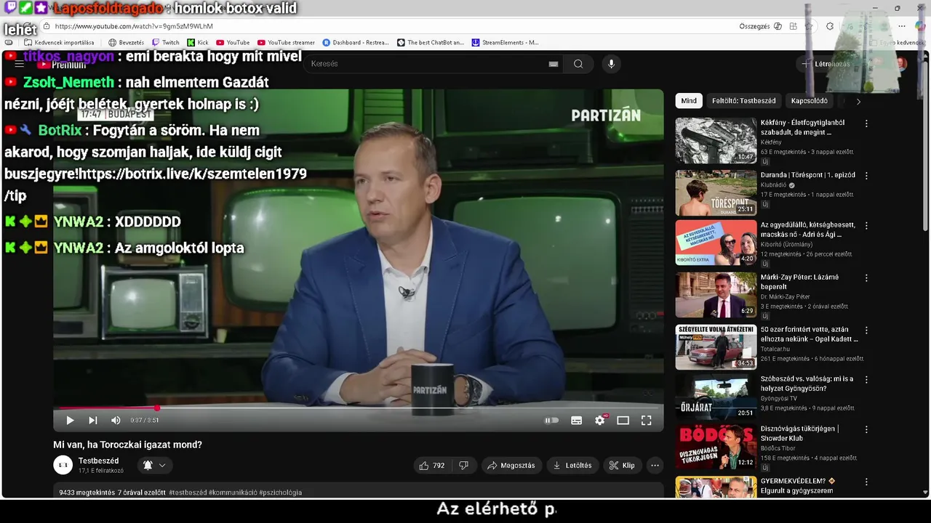
Task: Open the YouTube Premium logo home
Action: 62,65
